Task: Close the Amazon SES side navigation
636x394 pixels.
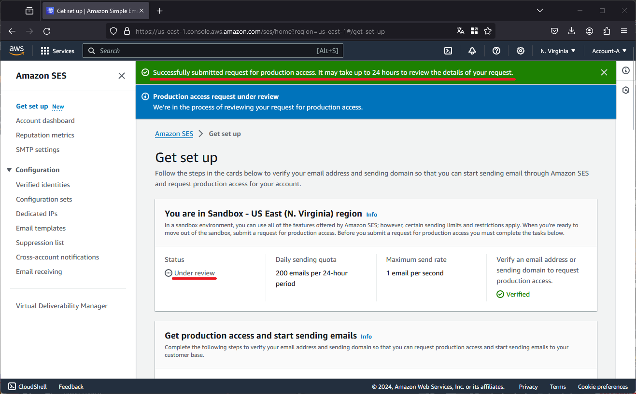Action: coord(122,76)
